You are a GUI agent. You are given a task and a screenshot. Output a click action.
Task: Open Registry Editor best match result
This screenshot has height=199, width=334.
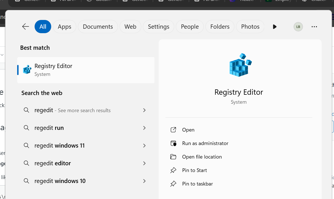(86, 70)
